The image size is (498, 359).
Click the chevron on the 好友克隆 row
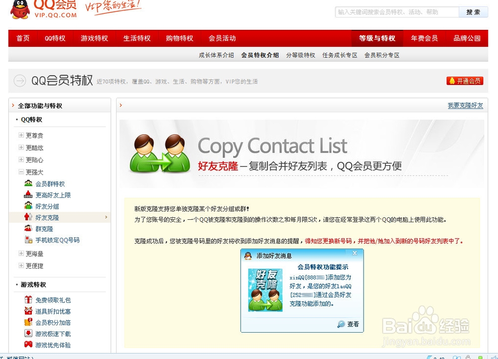point(106,217)
